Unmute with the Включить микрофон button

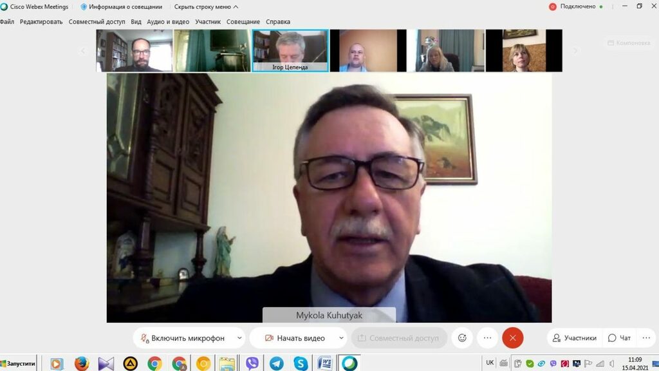pyautogui.click(x=182, y=338)
